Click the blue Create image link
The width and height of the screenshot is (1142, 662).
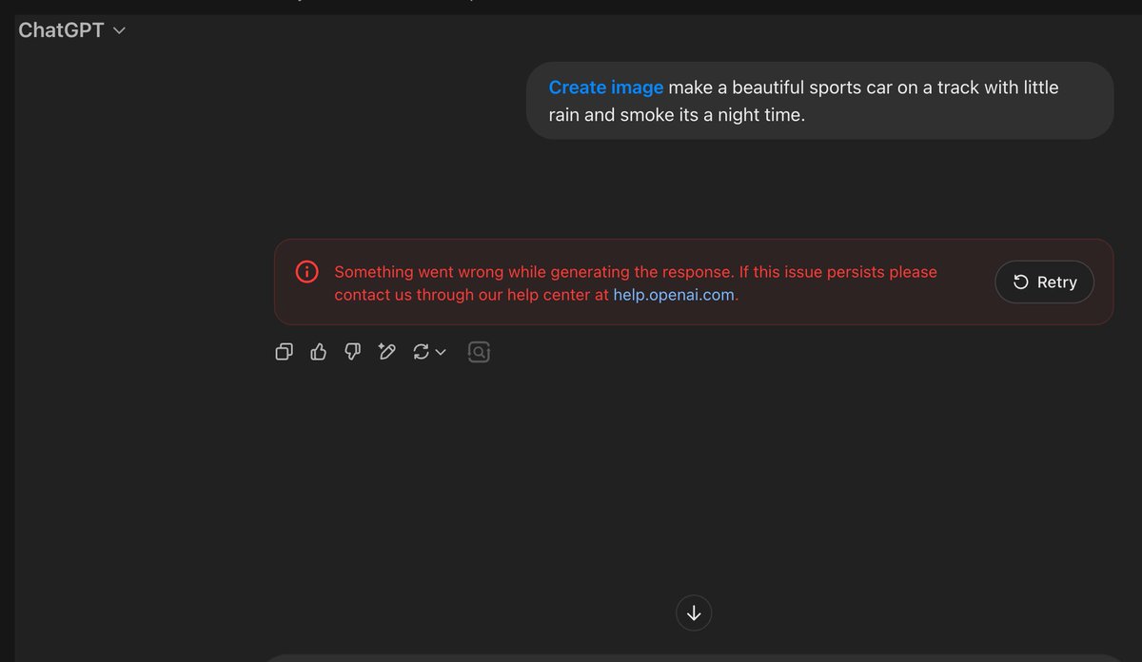pyautogui.click(x=605, y=87)
